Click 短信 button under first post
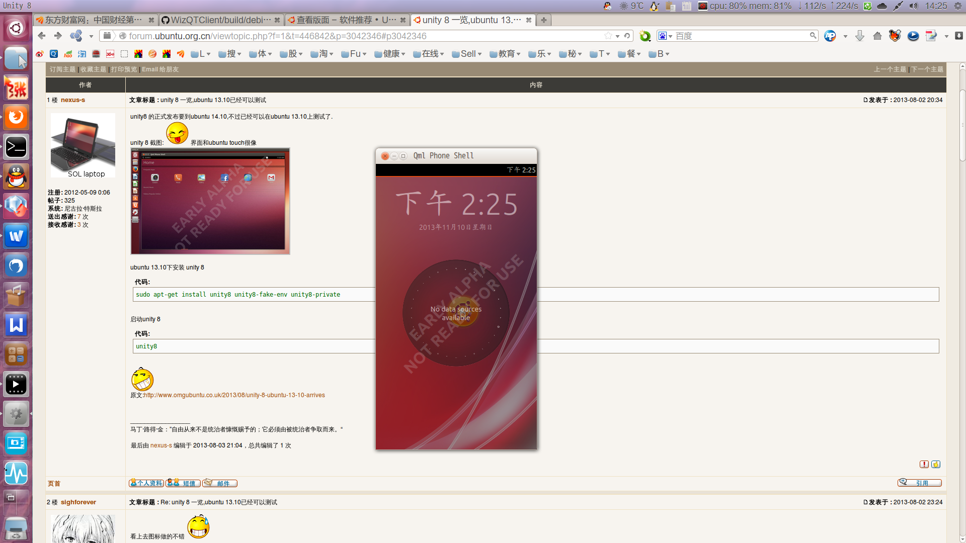Screen dimensions: 966x543 click(x=183, y=483)
